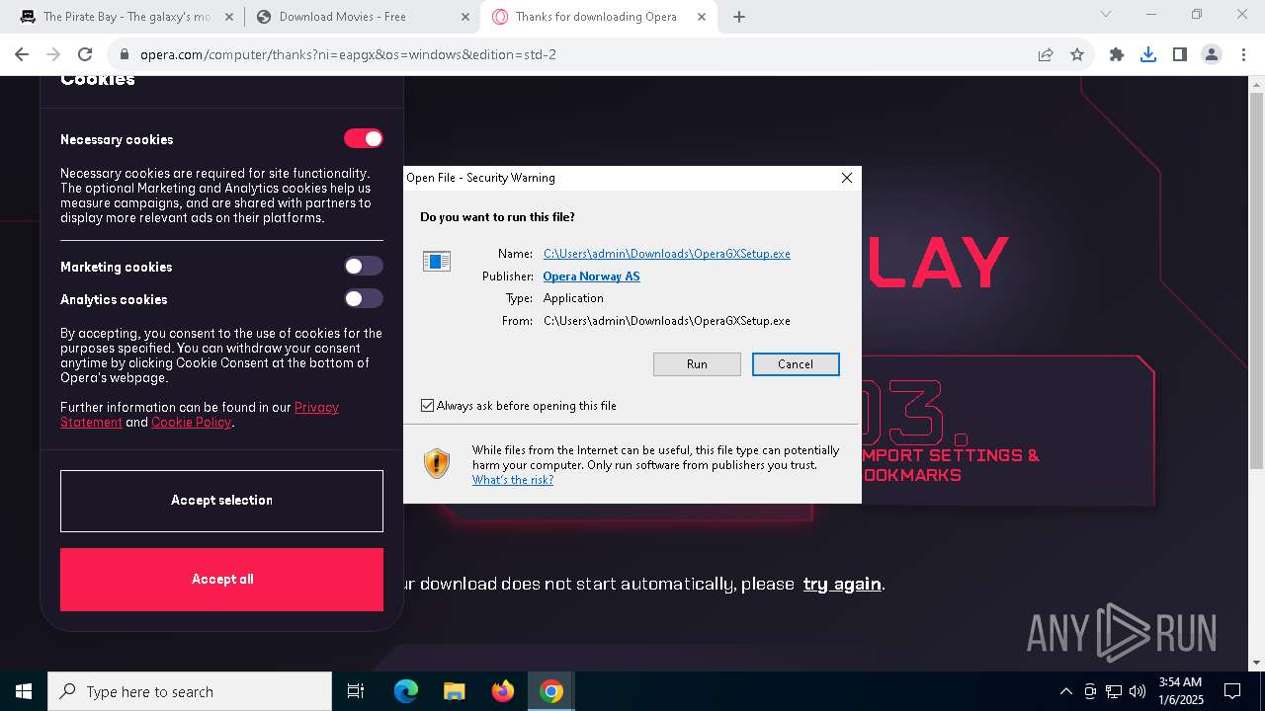
Task: Enable Analytics cookies switch
Action: [x=363, y=298]
